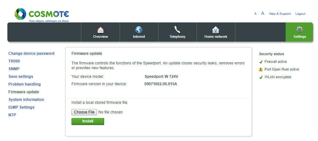The width and height of the screenshot is (318, 141).
Task: Select the larger font size A
Action: 263,13
